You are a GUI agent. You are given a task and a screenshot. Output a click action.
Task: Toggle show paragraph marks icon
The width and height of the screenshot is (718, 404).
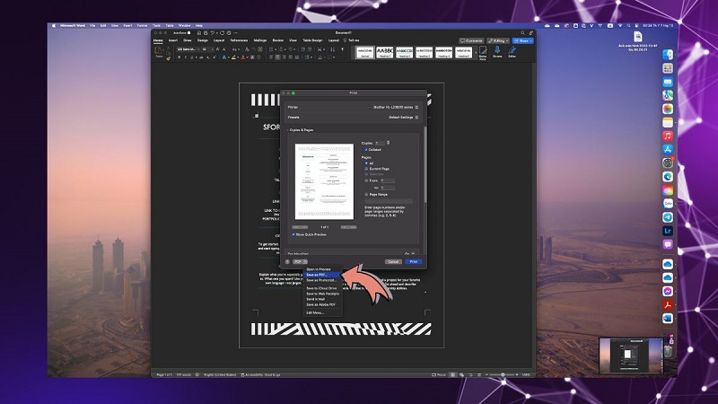click(x=343, y=49)
